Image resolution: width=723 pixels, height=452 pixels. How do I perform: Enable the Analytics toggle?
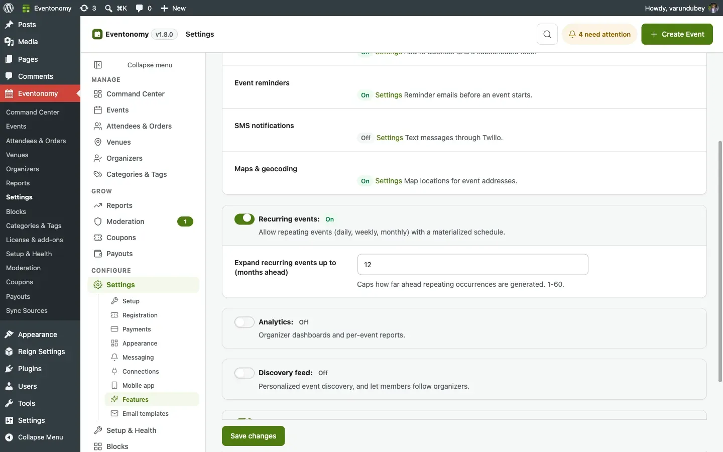tap(245, 322)
